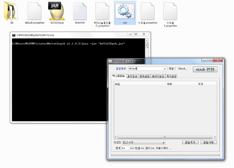
Task: Maximize the koTxt2Epub window
Action: (210, 60)
